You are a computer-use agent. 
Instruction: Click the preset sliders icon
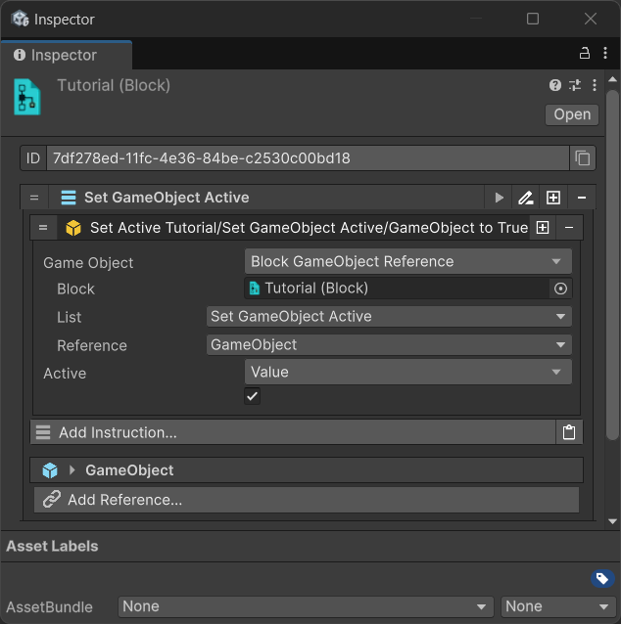tap(575, 86)
